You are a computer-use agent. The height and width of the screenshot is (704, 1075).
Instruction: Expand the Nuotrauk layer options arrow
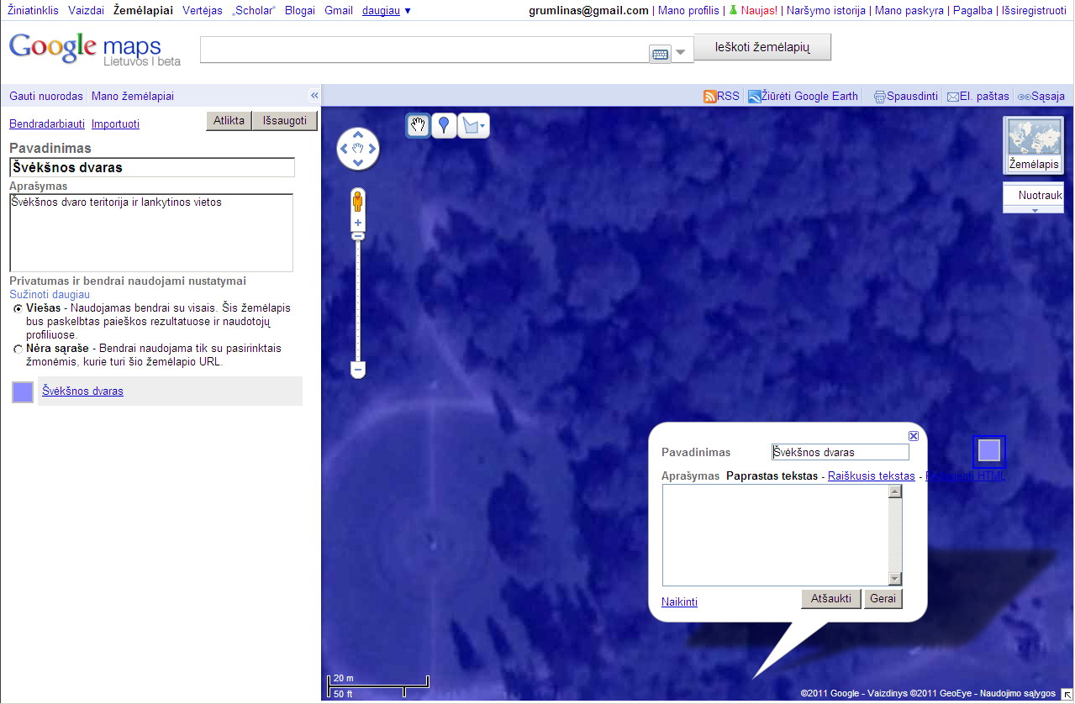1035,210
